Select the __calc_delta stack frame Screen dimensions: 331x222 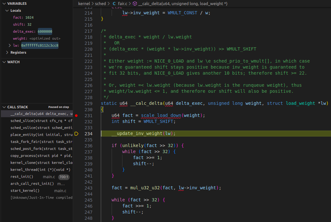click(x=37, y=114)
